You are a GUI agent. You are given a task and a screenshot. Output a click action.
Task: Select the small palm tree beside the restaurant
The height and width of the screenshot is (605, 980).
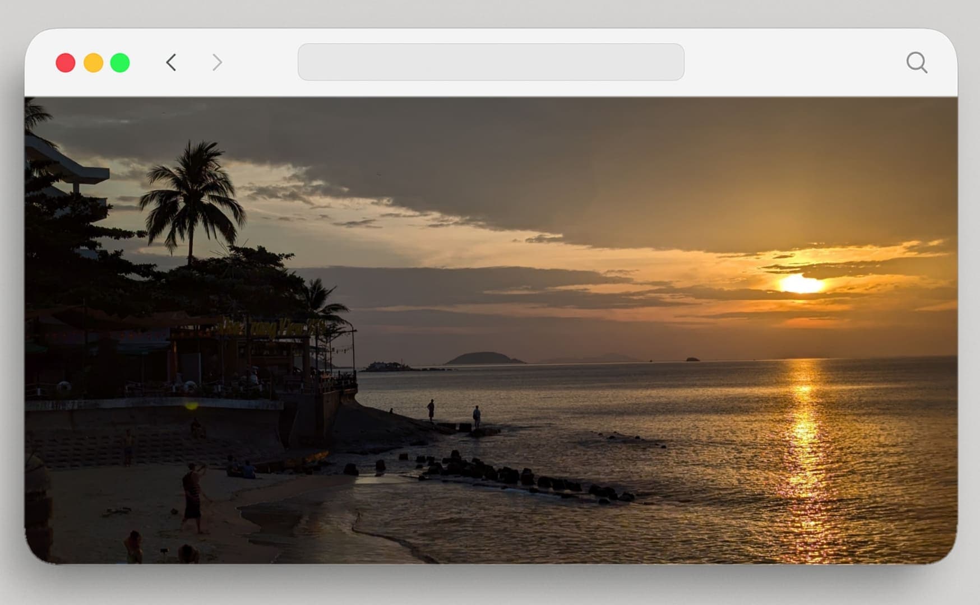[x=322, y=302]
